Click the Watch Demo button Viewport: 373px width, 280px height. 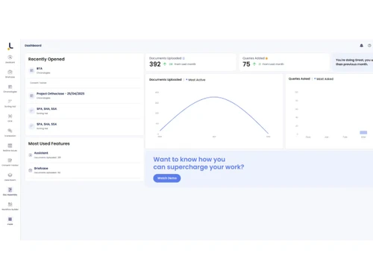point(167,178)
